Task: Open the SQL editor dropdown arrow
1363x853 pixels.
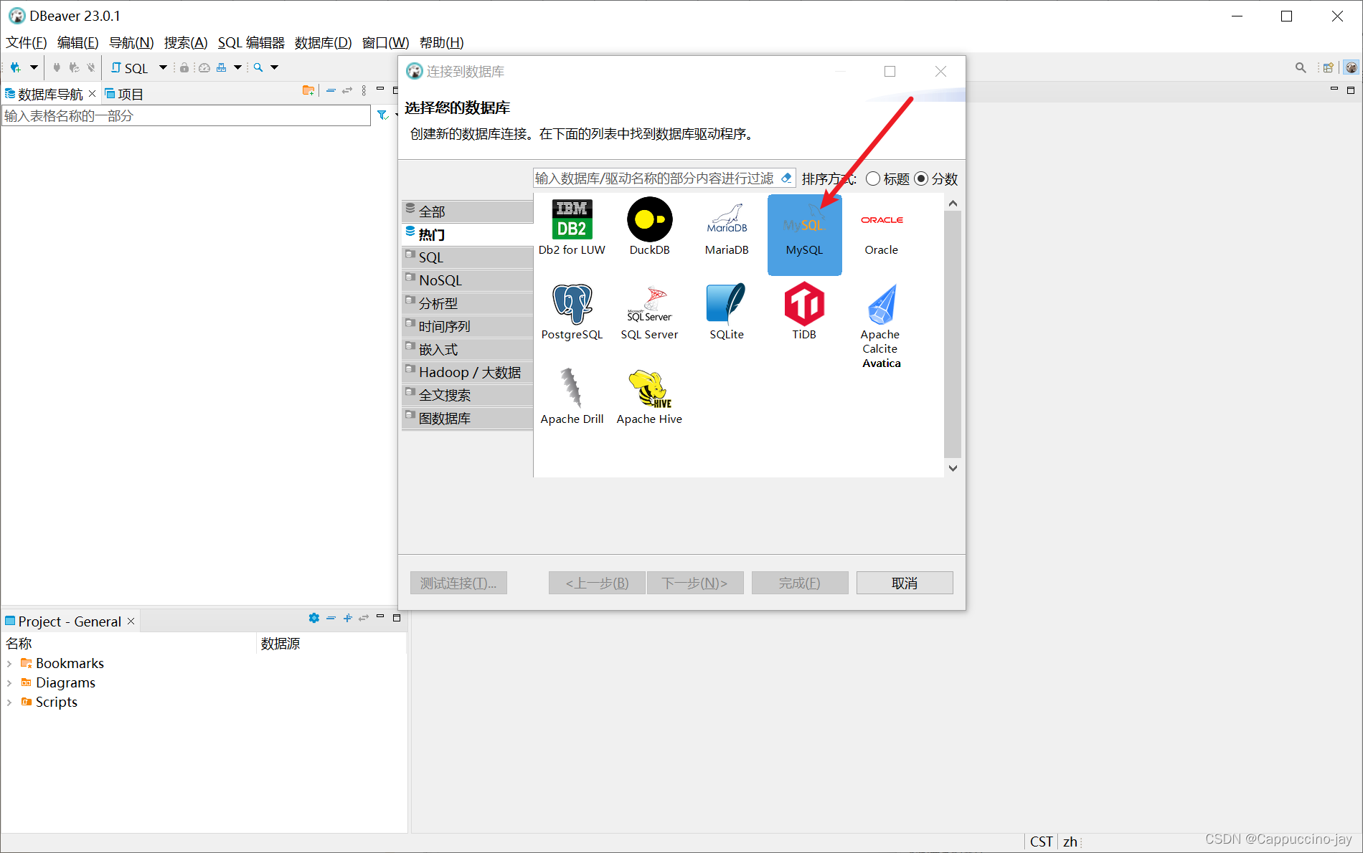Action: [x=163, y=67]
